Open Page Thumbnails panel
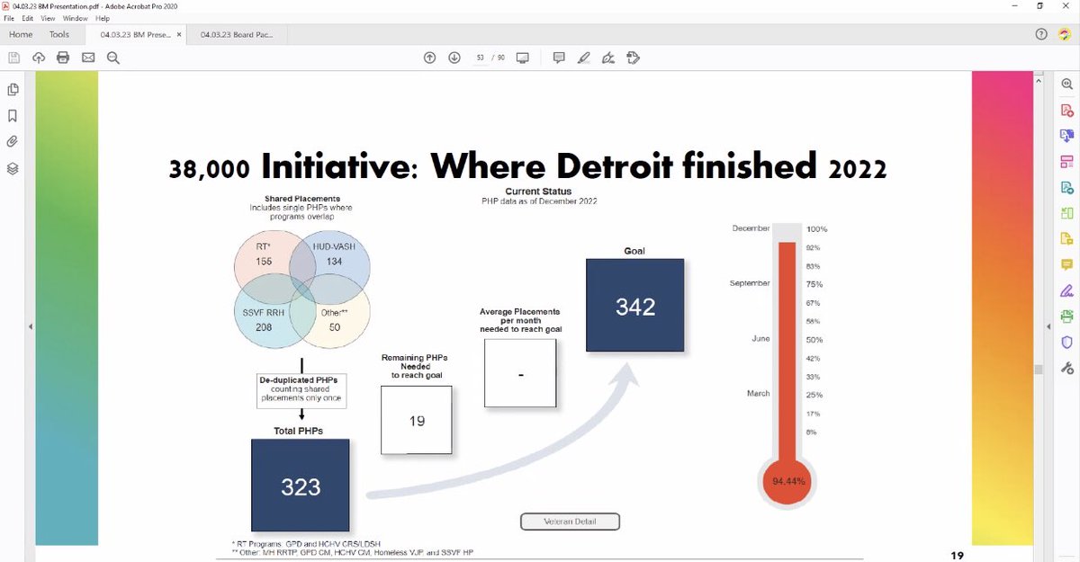 [13, 90]
